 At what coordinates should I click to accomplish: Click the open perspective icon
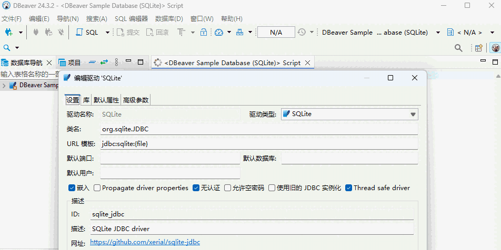click(x=479, y=48)
